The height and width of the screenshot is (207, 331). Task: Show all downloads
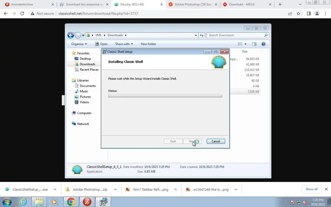click(x=311, y=189)
